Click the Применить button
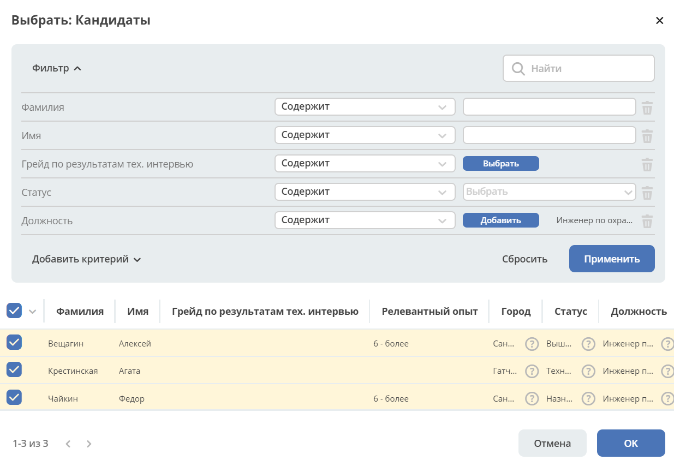674x466 pixels. [x=612, y=259]
